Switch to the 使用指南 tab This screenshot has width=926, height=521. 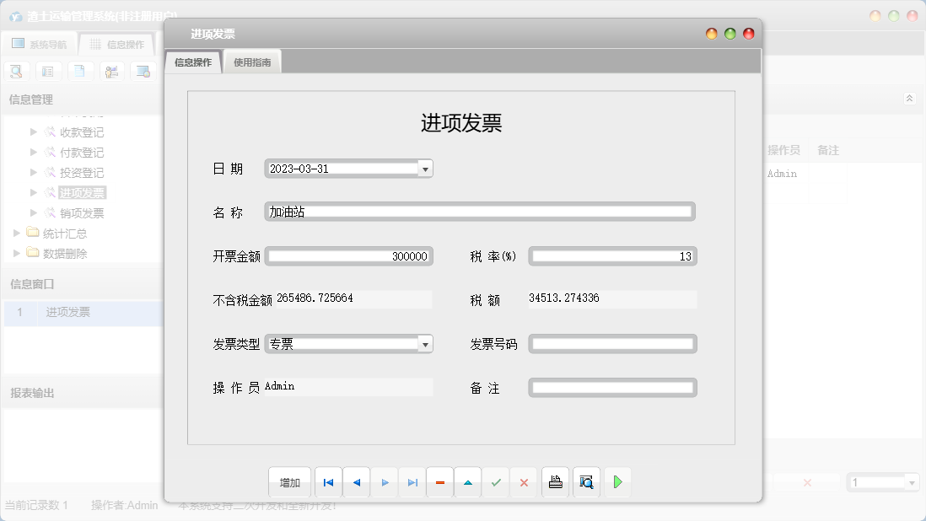pos(251,61)
